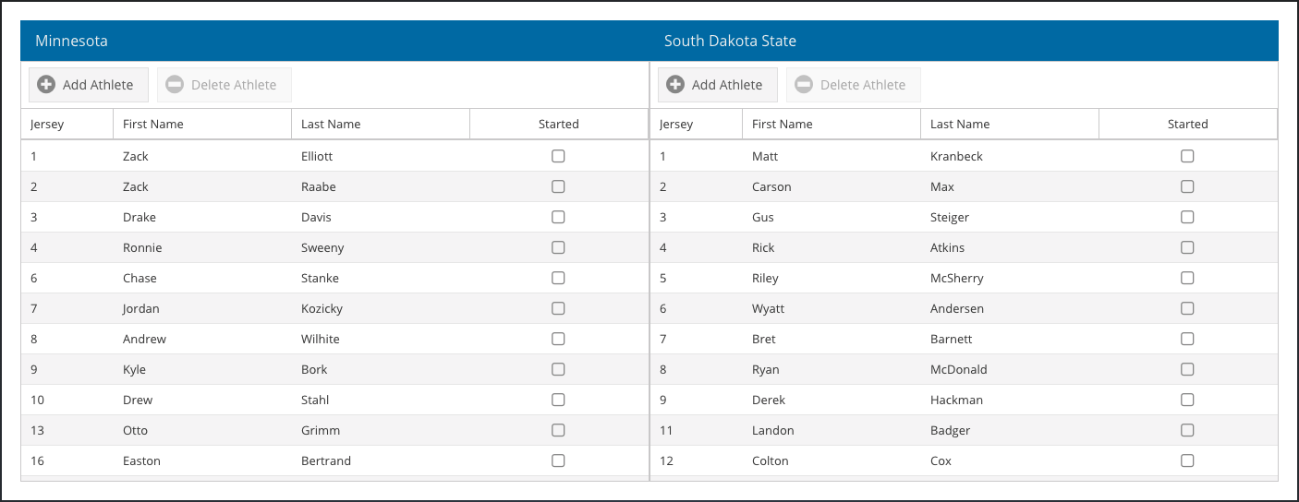
Task: Click Minnesota's Started column header
Action: [x=559, y=124]
